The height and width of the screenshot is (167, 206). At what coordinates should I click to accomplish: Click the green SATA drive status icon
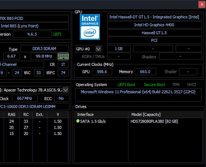tap(78, 121)
